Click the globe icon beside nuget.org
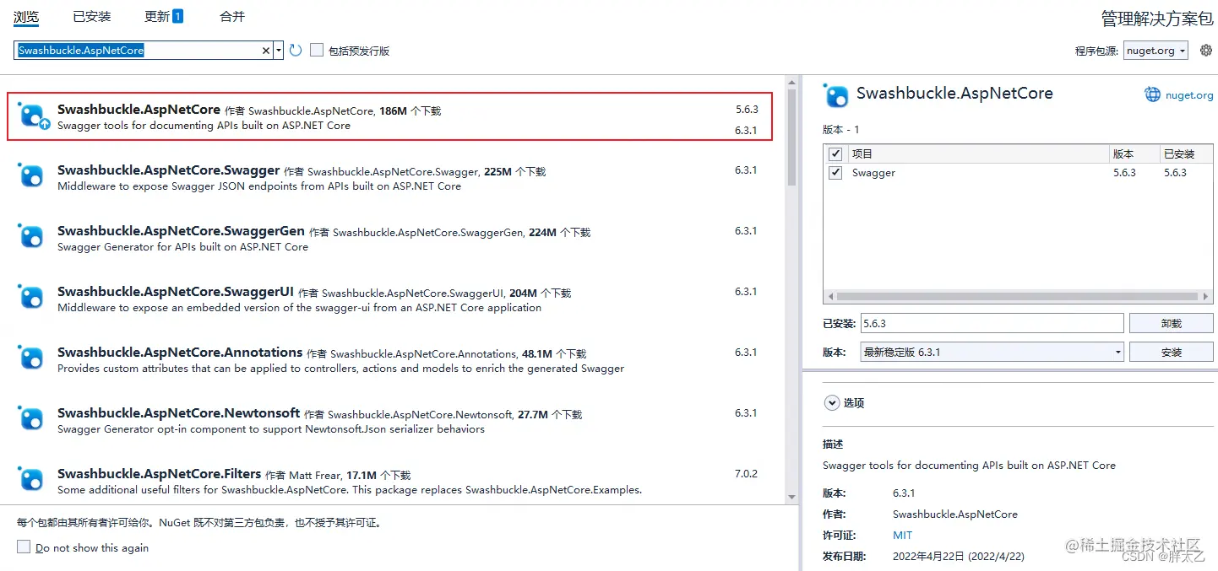Image resolution: width=1218 pixels, height=571 pixels. [1153, 94]
